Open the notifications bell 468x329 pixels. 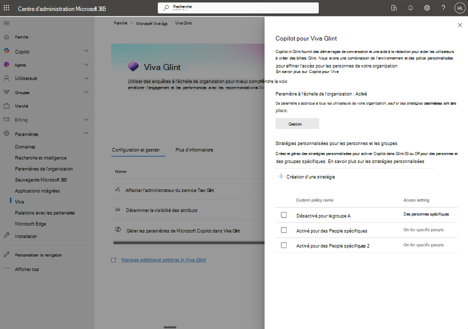(x=410, y=7)
